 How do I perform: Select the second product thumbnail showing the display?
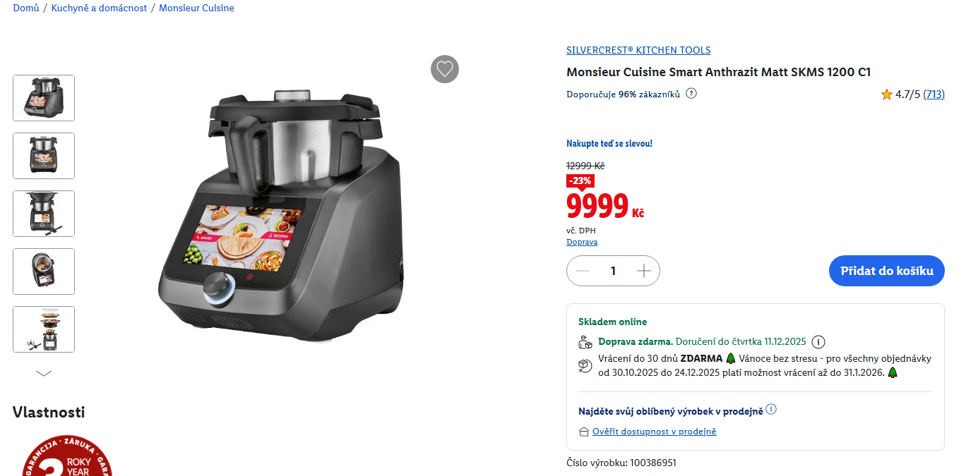coord(43,156)
